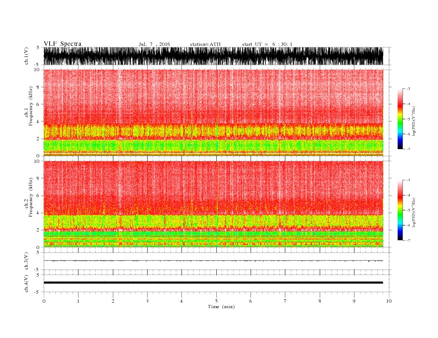Click the ch.1 spectrogram panel
The width and height of the screenshot is (438, 338).
coord(213,113)
